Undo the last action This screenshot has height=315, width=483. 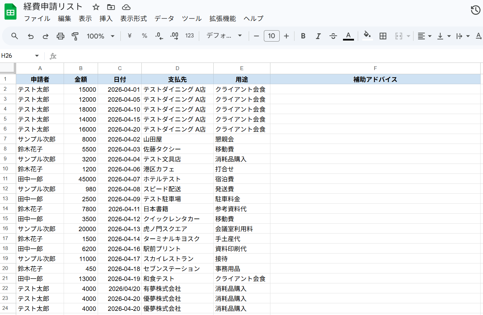pyautogui.click(x=31, y=36)
